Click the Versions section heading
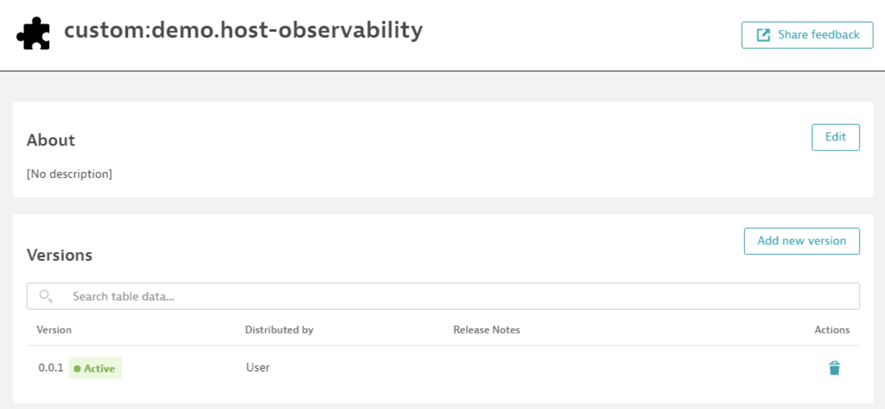The width and height of the screenshot is (885, 409). coord(59,255)
